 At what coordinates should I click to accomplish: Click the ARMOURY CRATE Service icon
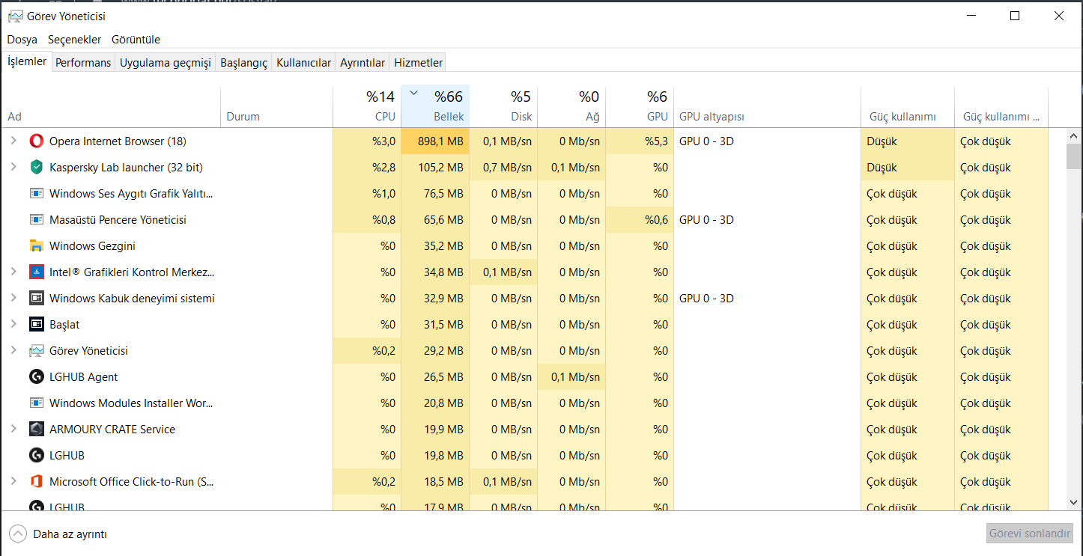click(x=37, y=430)
